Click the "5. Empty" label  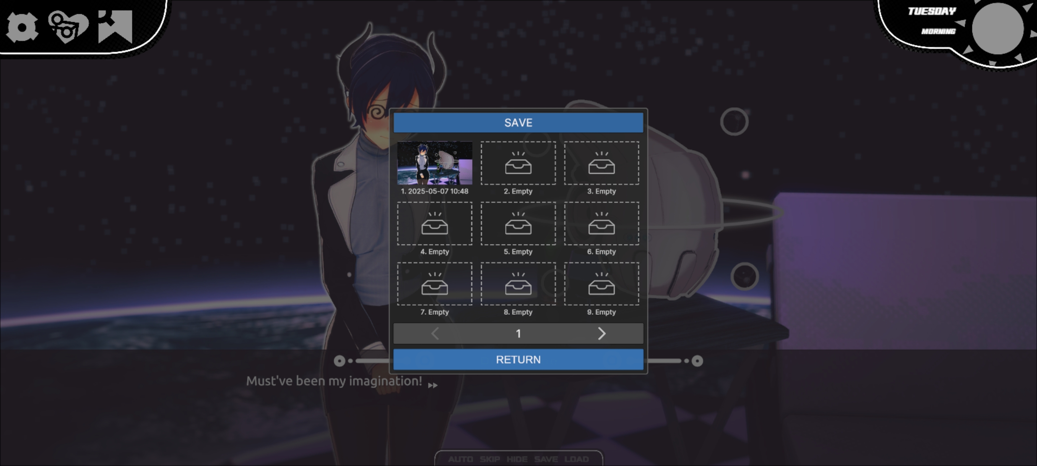point(518,252)
